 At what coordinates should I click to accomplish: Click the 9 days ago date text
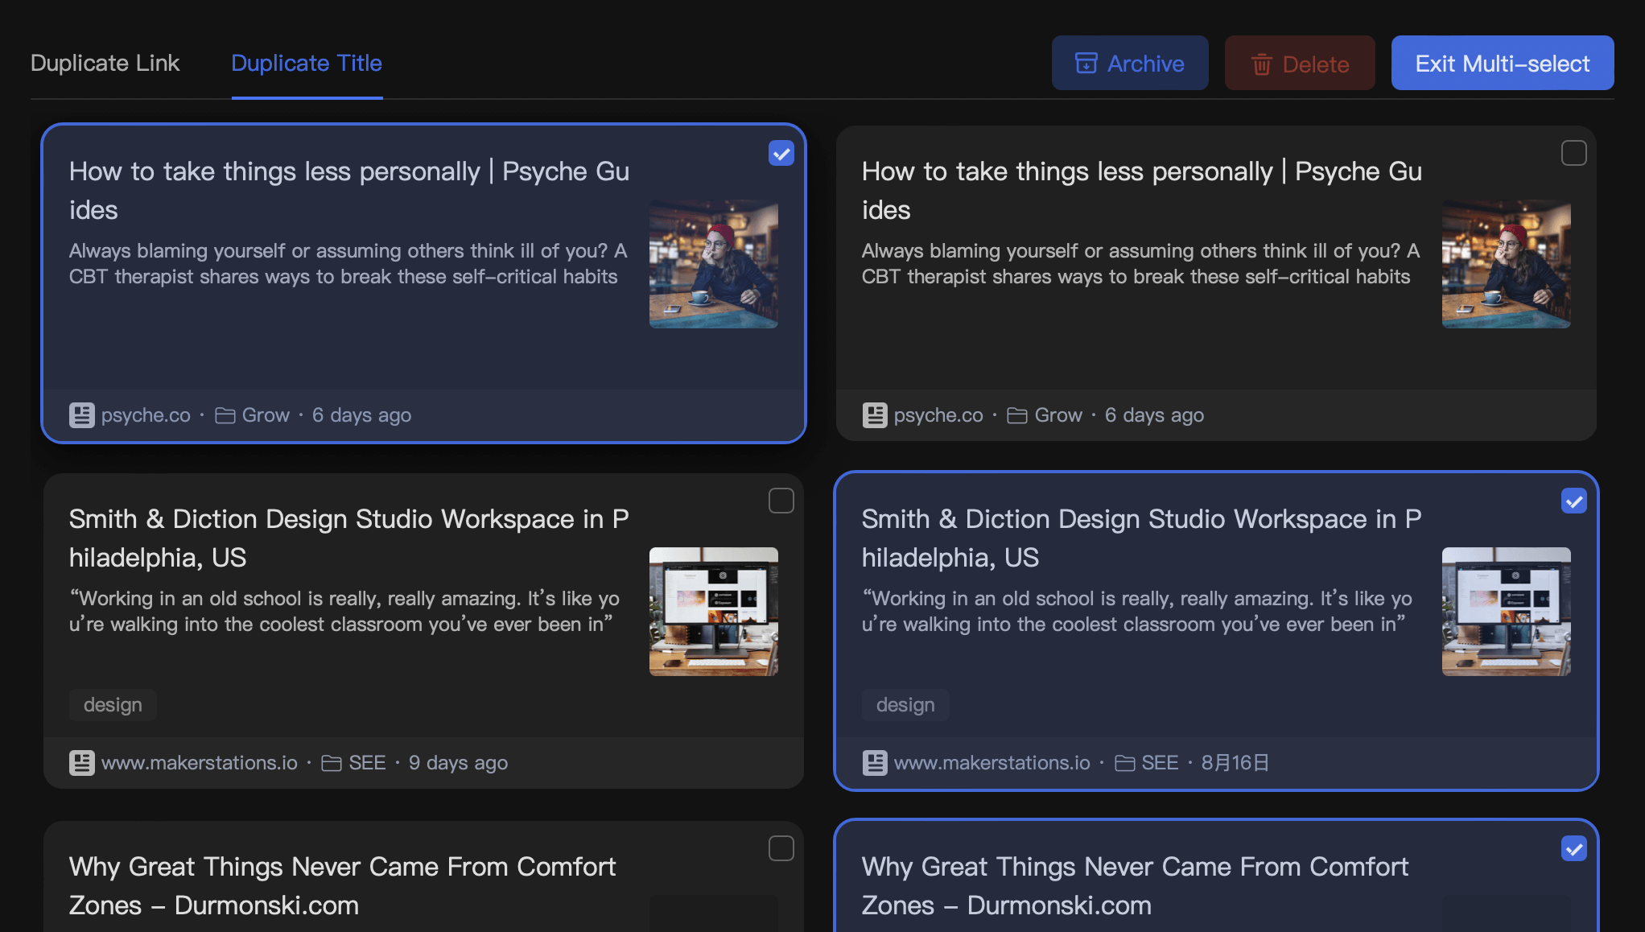458,763
